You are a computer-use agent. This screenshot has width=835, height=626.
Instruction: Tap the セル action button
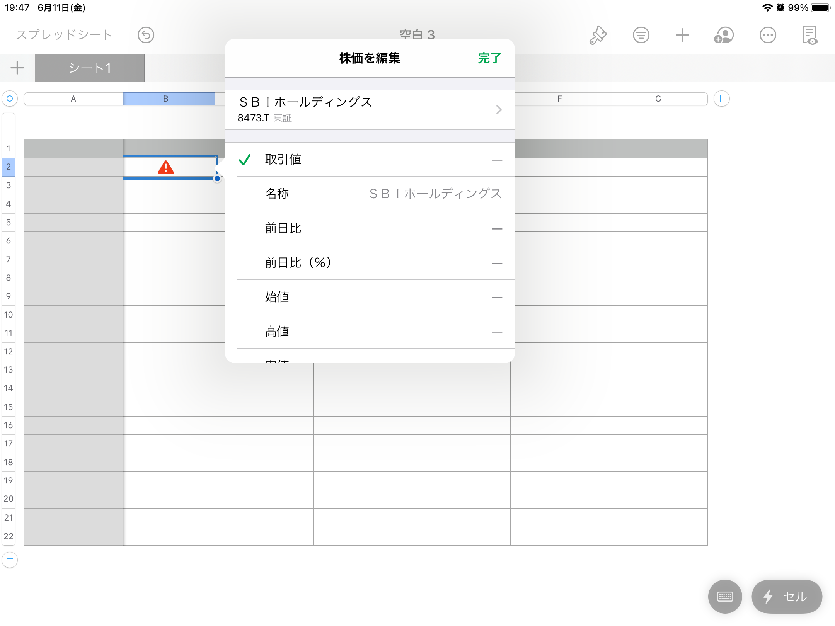[x=786, y=596]
